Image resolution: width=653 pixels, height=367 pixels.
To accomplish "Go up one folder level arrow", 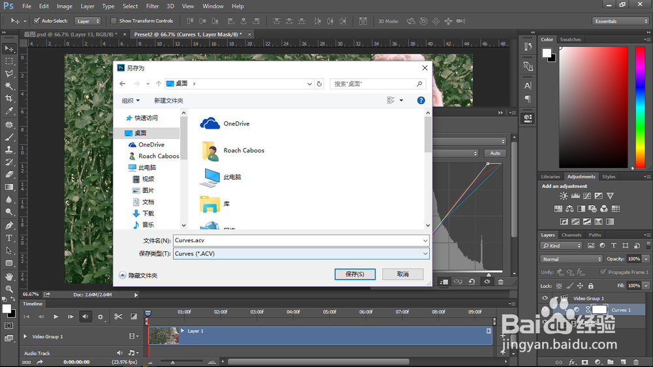I will click(159, 84).
